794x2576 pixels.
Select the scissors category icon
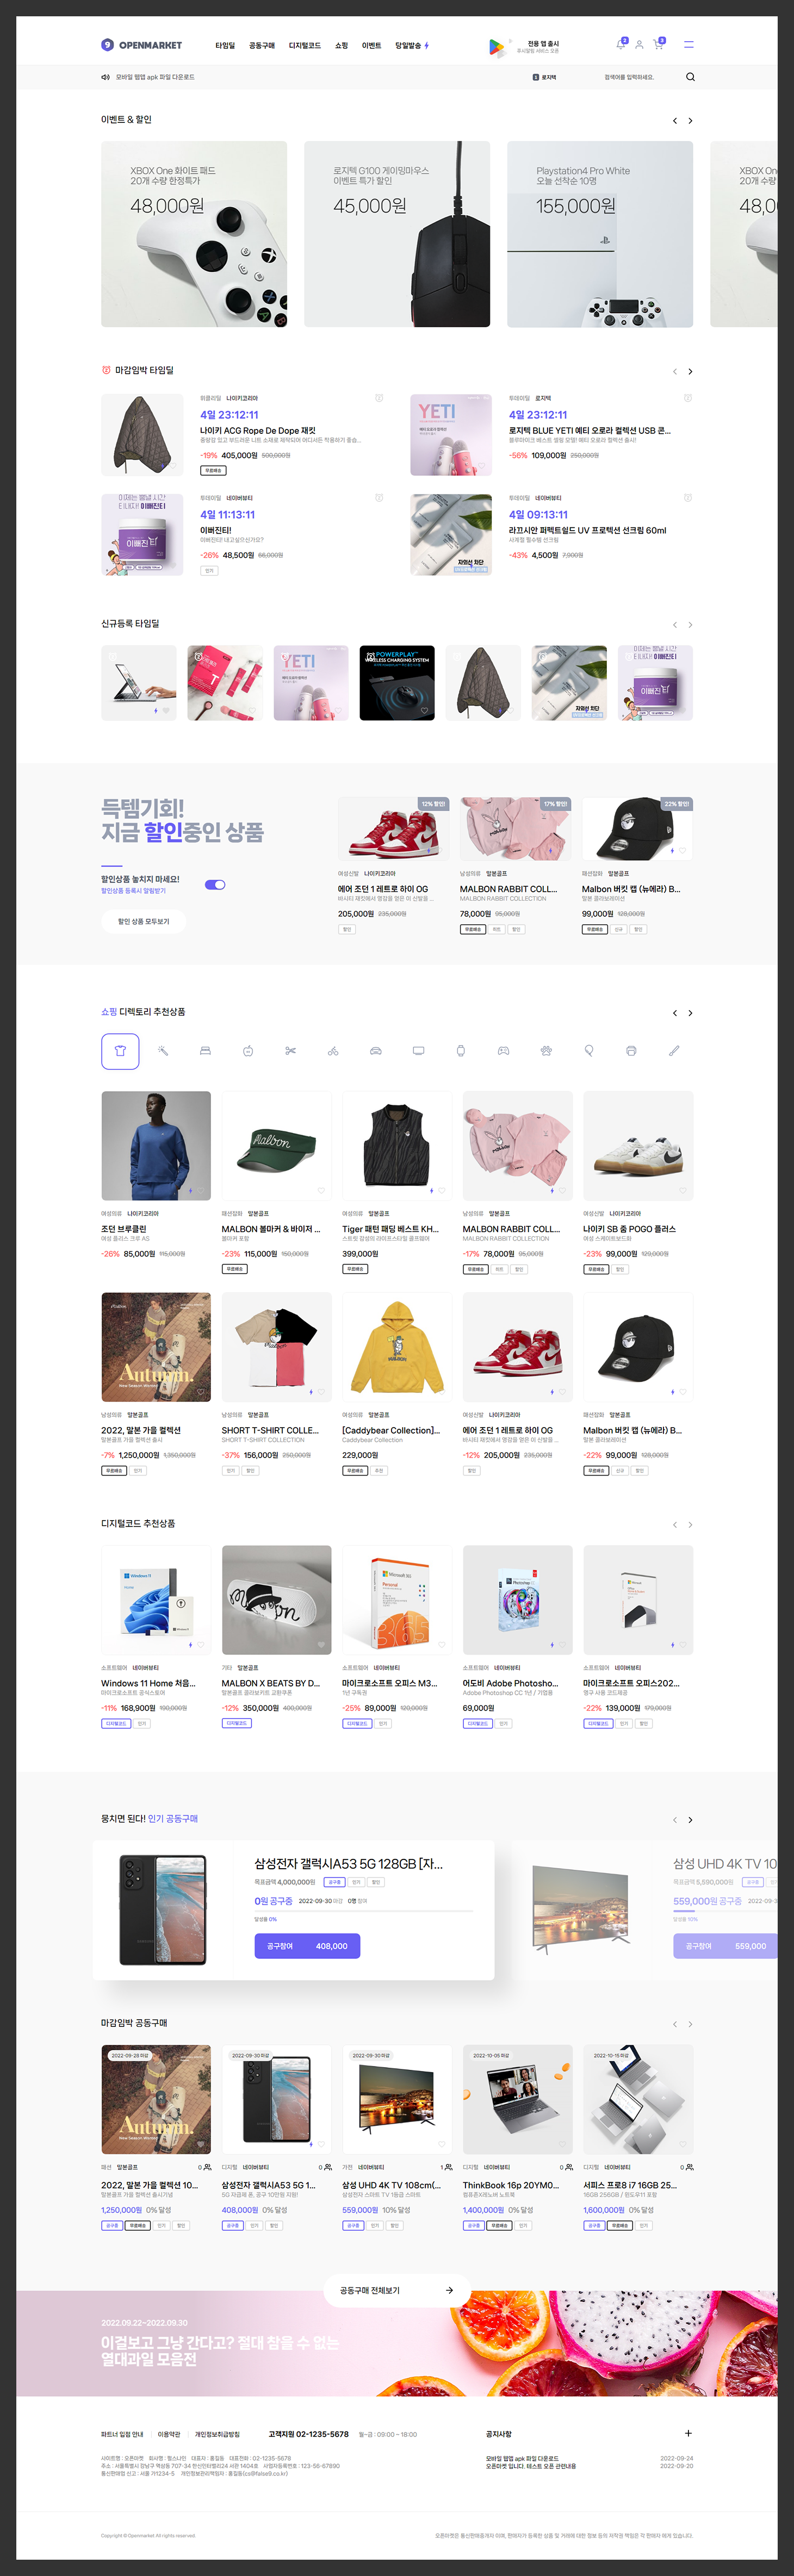click(290, 1051)
